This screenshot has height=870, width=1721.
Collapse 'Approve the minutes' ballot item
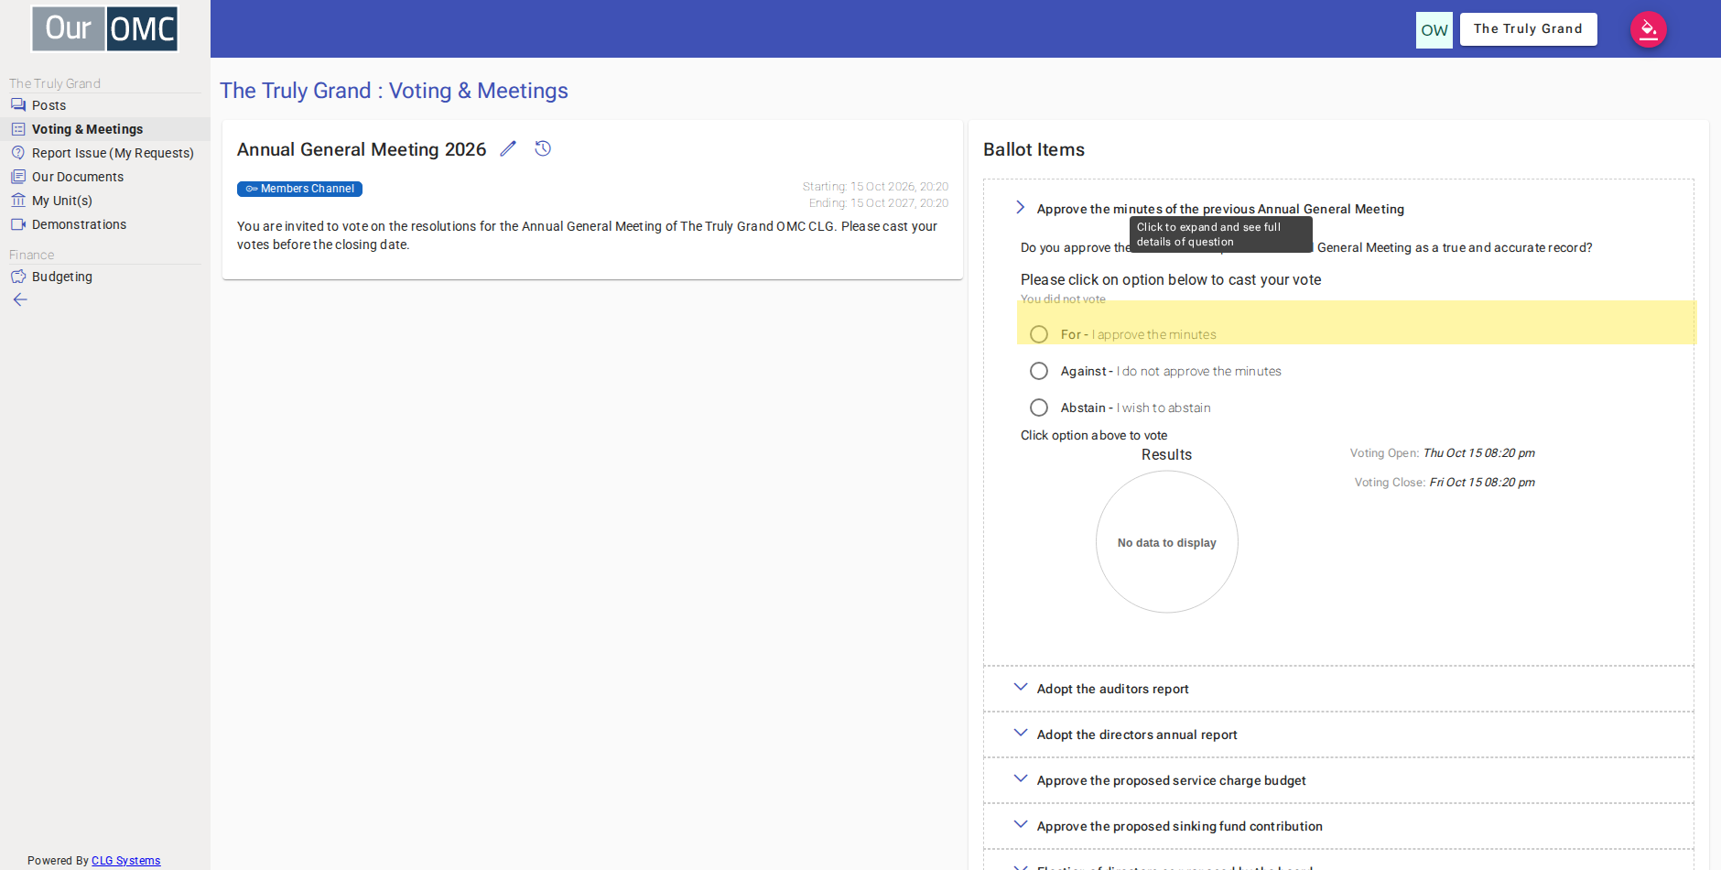(x=1021, y=208)
